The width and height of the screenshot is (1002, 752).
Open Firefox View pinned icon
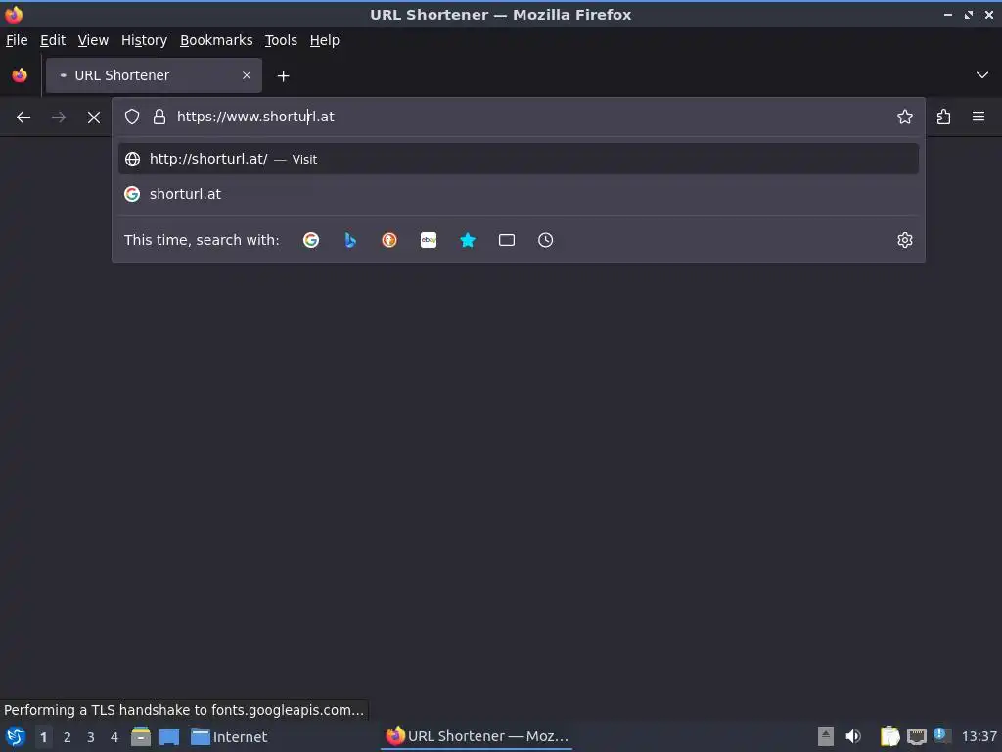(x=20, y=75)
